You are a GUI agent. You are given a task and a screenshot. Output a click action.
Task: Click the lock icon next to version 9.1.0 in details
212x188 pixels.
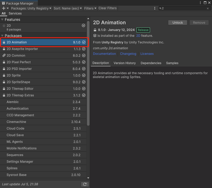[95, 30]
